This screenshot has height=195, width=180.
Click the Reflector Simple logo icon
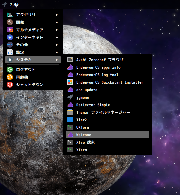(x=70, y=105)
